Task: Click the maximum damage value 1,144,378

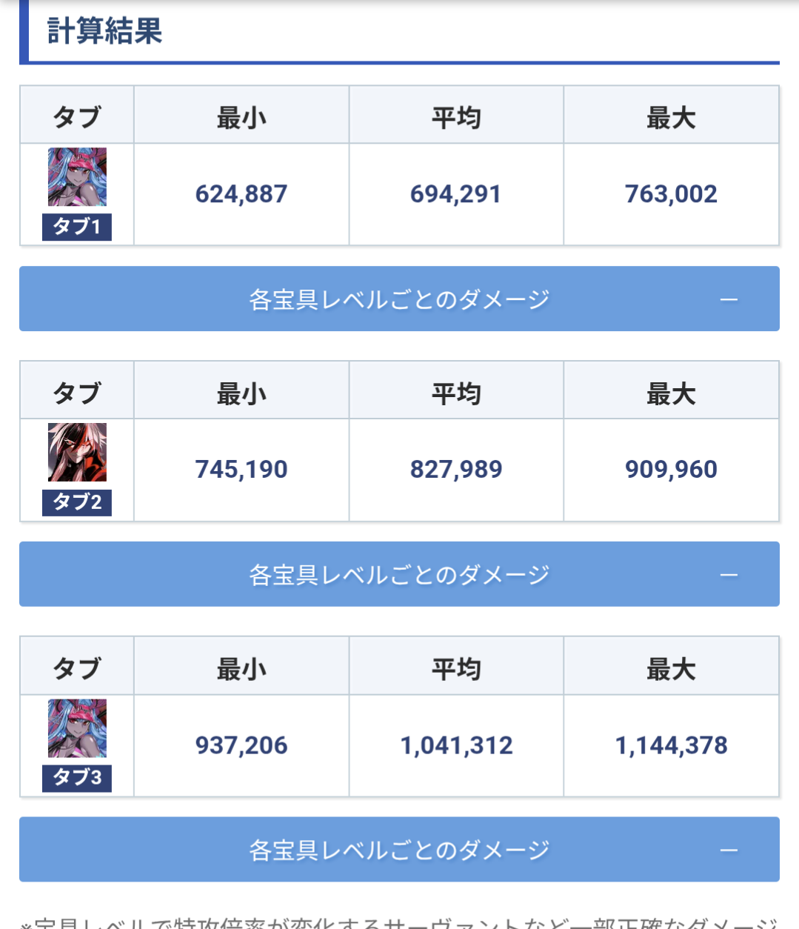Action: [671, 745]
